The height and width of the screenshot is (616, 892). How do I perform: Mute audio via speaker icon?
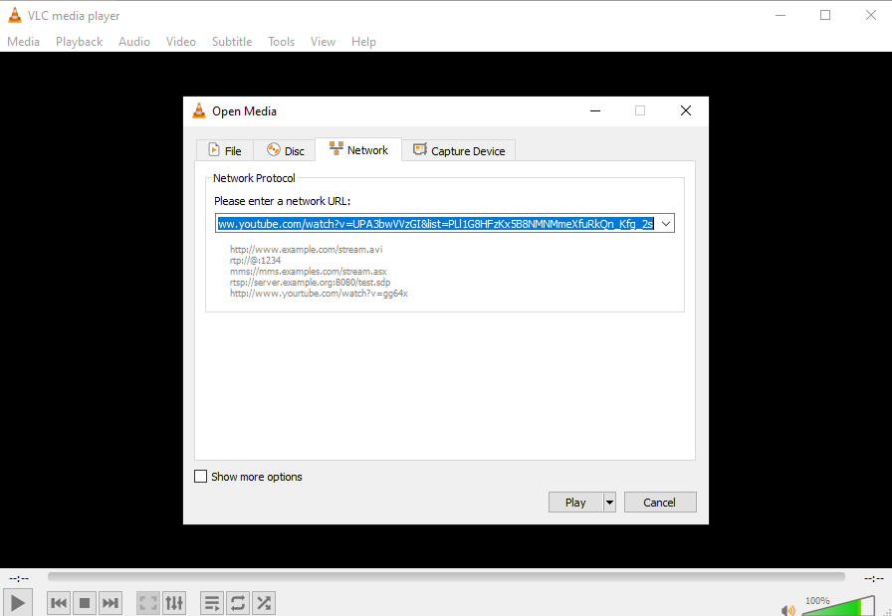(x=787, y=611)
